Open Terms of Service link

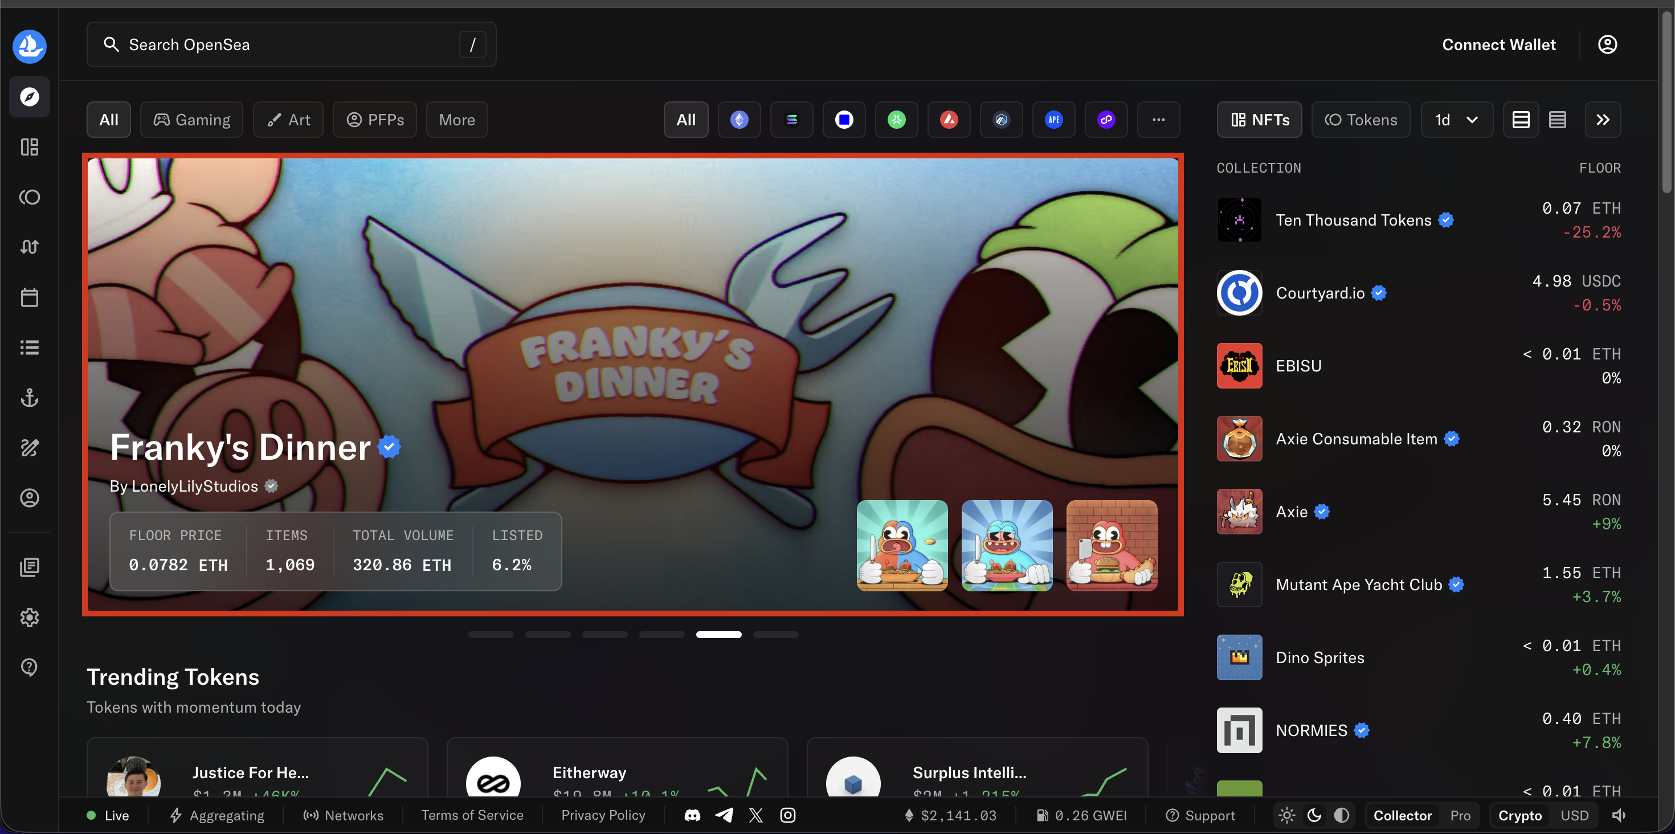click(x=472, y=815)
